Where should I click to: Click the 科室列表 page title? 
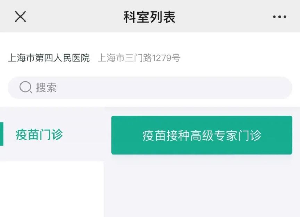149,17
